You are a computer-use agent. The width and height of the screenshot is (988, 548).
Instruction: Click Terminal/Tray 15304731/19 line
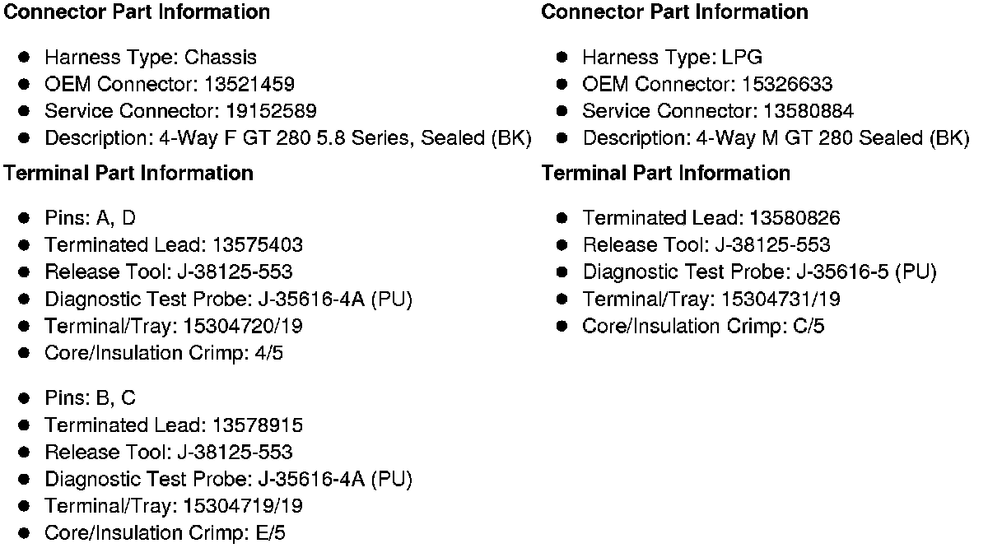[711, 300]
